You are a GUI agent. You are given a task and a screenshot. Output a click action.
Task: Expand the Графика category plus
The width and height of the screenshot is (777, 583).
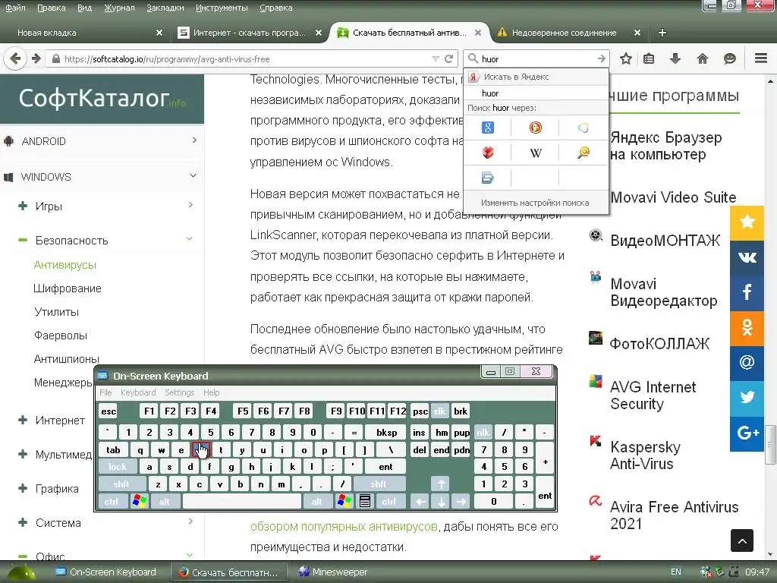tap(22, 488)
